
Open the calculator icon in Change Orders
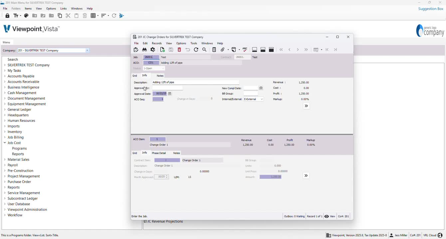214,50
